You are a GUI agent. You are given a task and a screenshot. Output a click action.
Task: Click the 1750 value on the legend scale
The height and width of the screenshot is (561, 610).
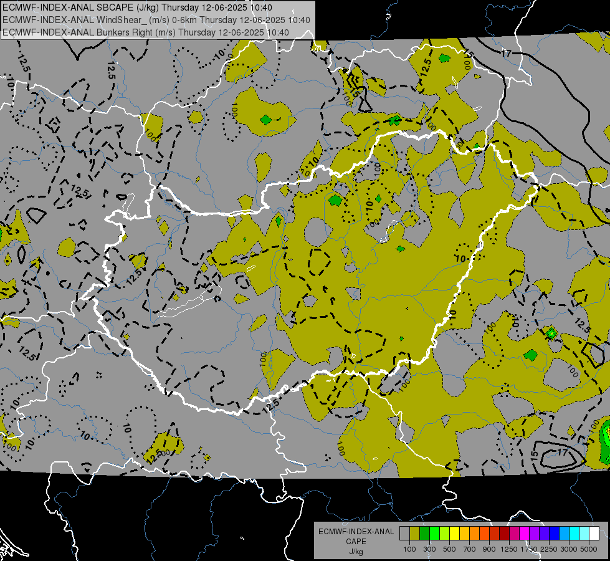[x=529, y=549]
